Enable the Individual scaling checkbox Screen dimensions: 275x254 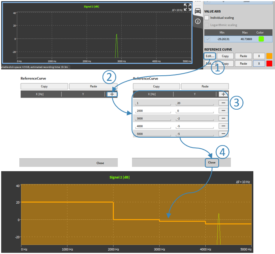click(x=207, y=18)
